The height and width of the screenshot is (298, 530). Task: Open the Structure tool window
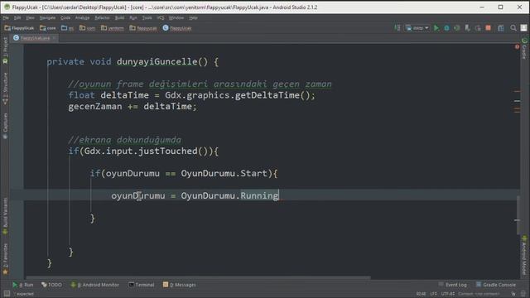5,89
